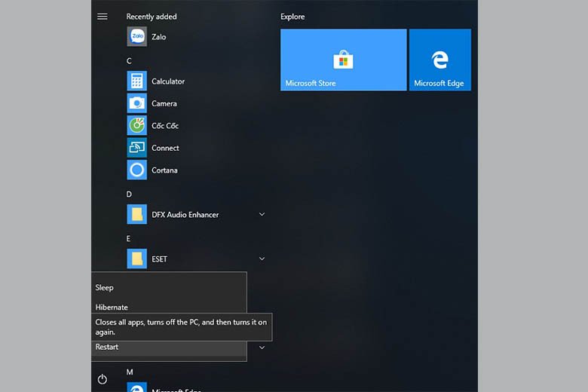Click the Connect app icon

tap(137, 148)
